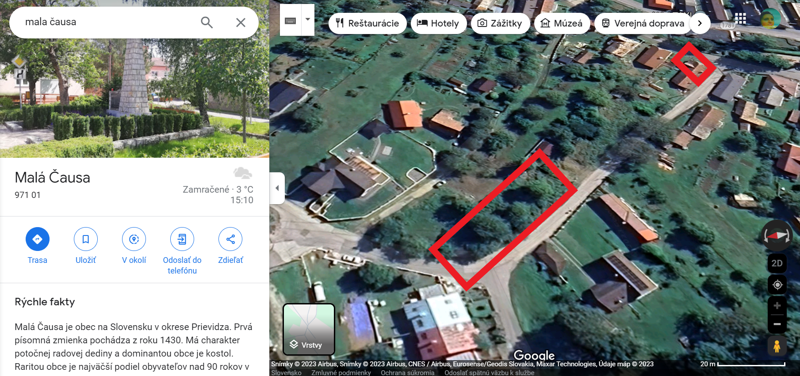Send to phone with Odoslať do telefónu
The height and width of the screenshot is (376, 800).
(x=182, y=239)
